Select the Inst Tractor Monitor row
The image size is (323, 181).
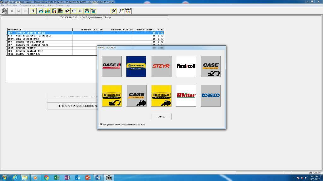coord(52,48)
